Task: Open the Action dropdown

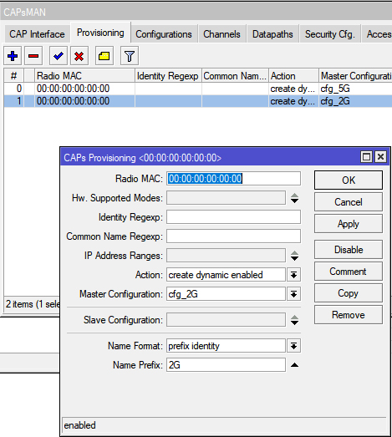Action: click(293, 275)
